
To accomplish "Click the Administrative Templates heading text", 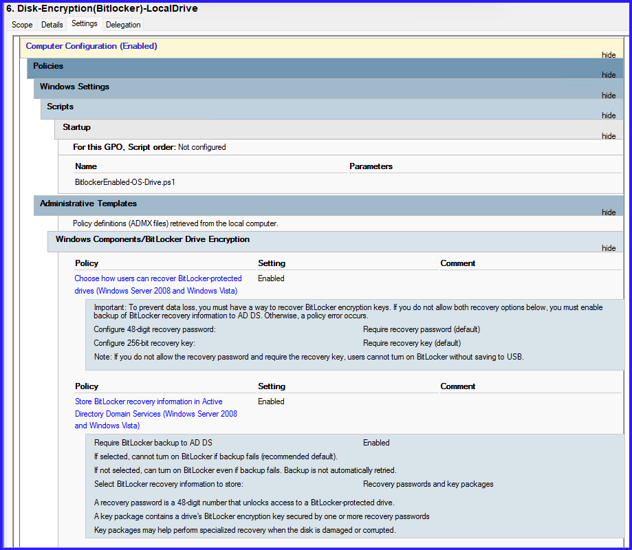I will pyautogui.click(x=88, y=203).
